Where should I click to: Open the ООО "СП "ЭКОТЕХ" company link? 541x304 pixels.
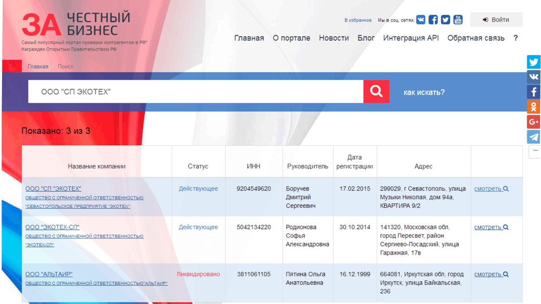(x=53, y=189)
